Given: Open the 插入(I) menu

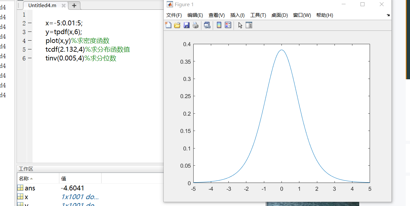Looking at the screenshot, I should tap(237, 15).
